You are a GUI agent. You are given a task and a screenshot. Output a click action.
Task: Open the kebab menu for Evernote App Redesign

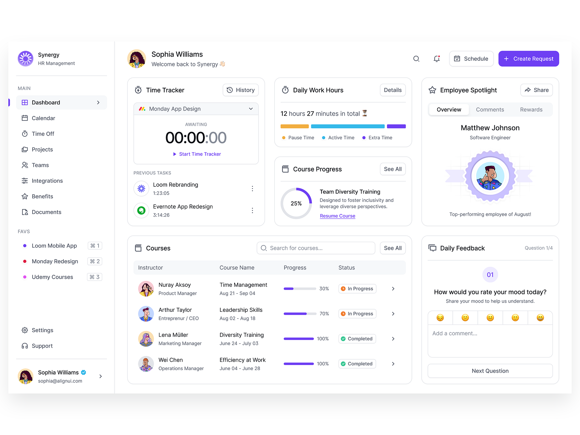pos(252,210)
